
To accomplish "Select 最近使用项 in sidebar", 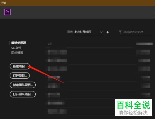I will (x=19, y=43).
